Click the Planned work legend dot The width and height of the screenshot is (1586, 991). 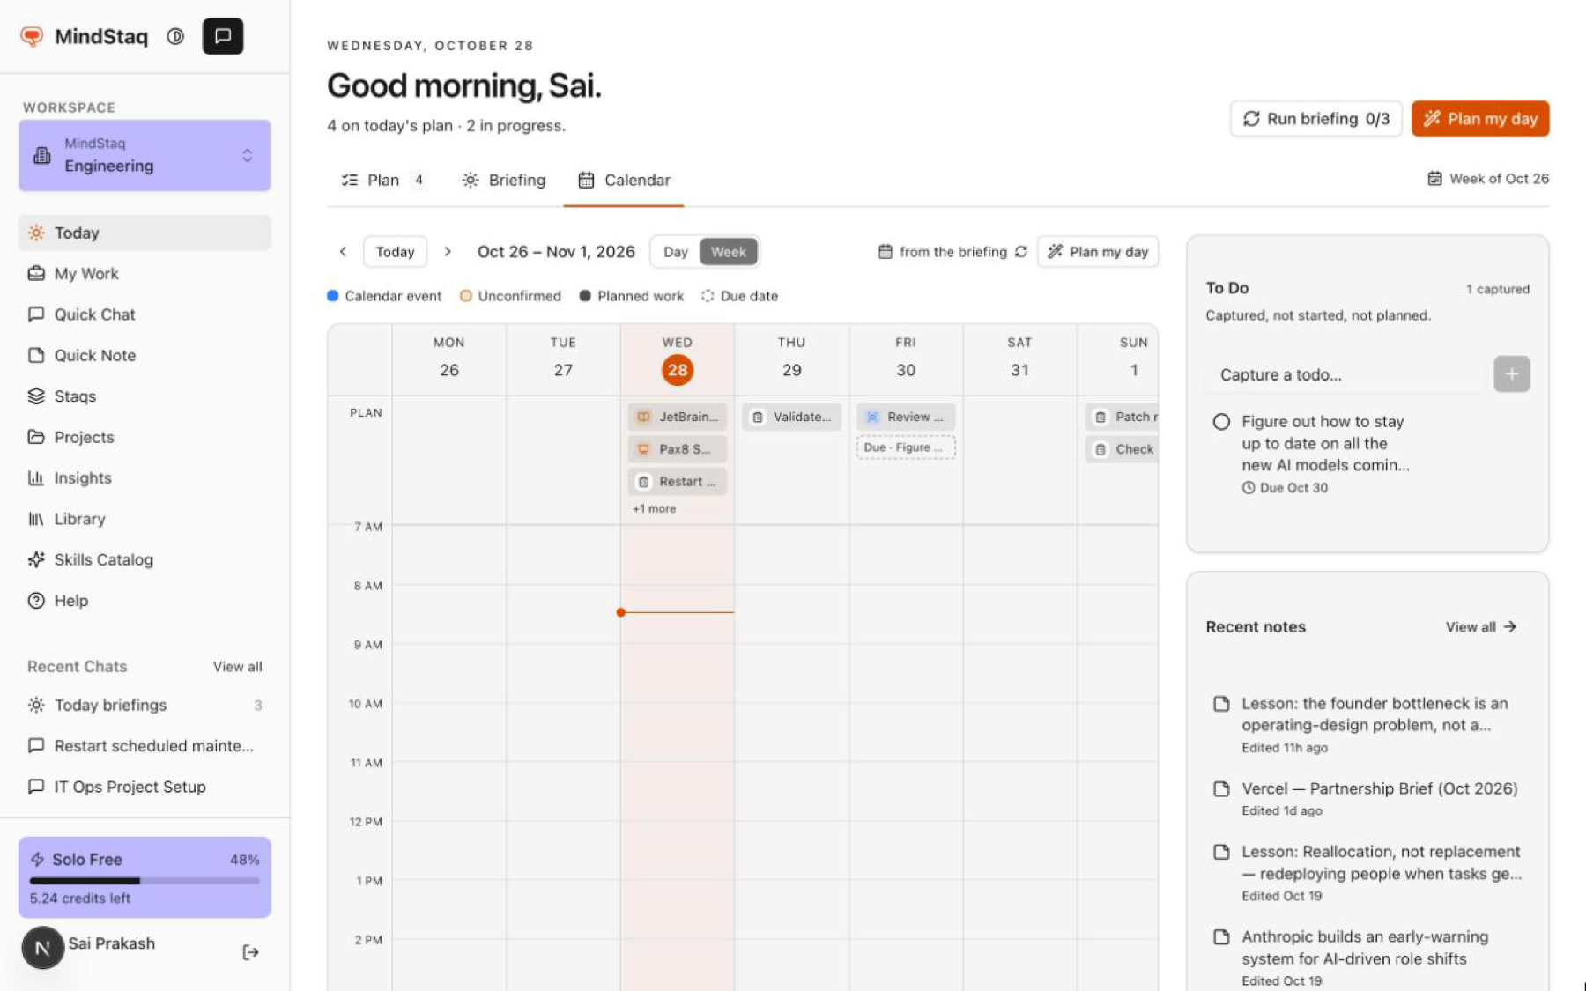585,296
